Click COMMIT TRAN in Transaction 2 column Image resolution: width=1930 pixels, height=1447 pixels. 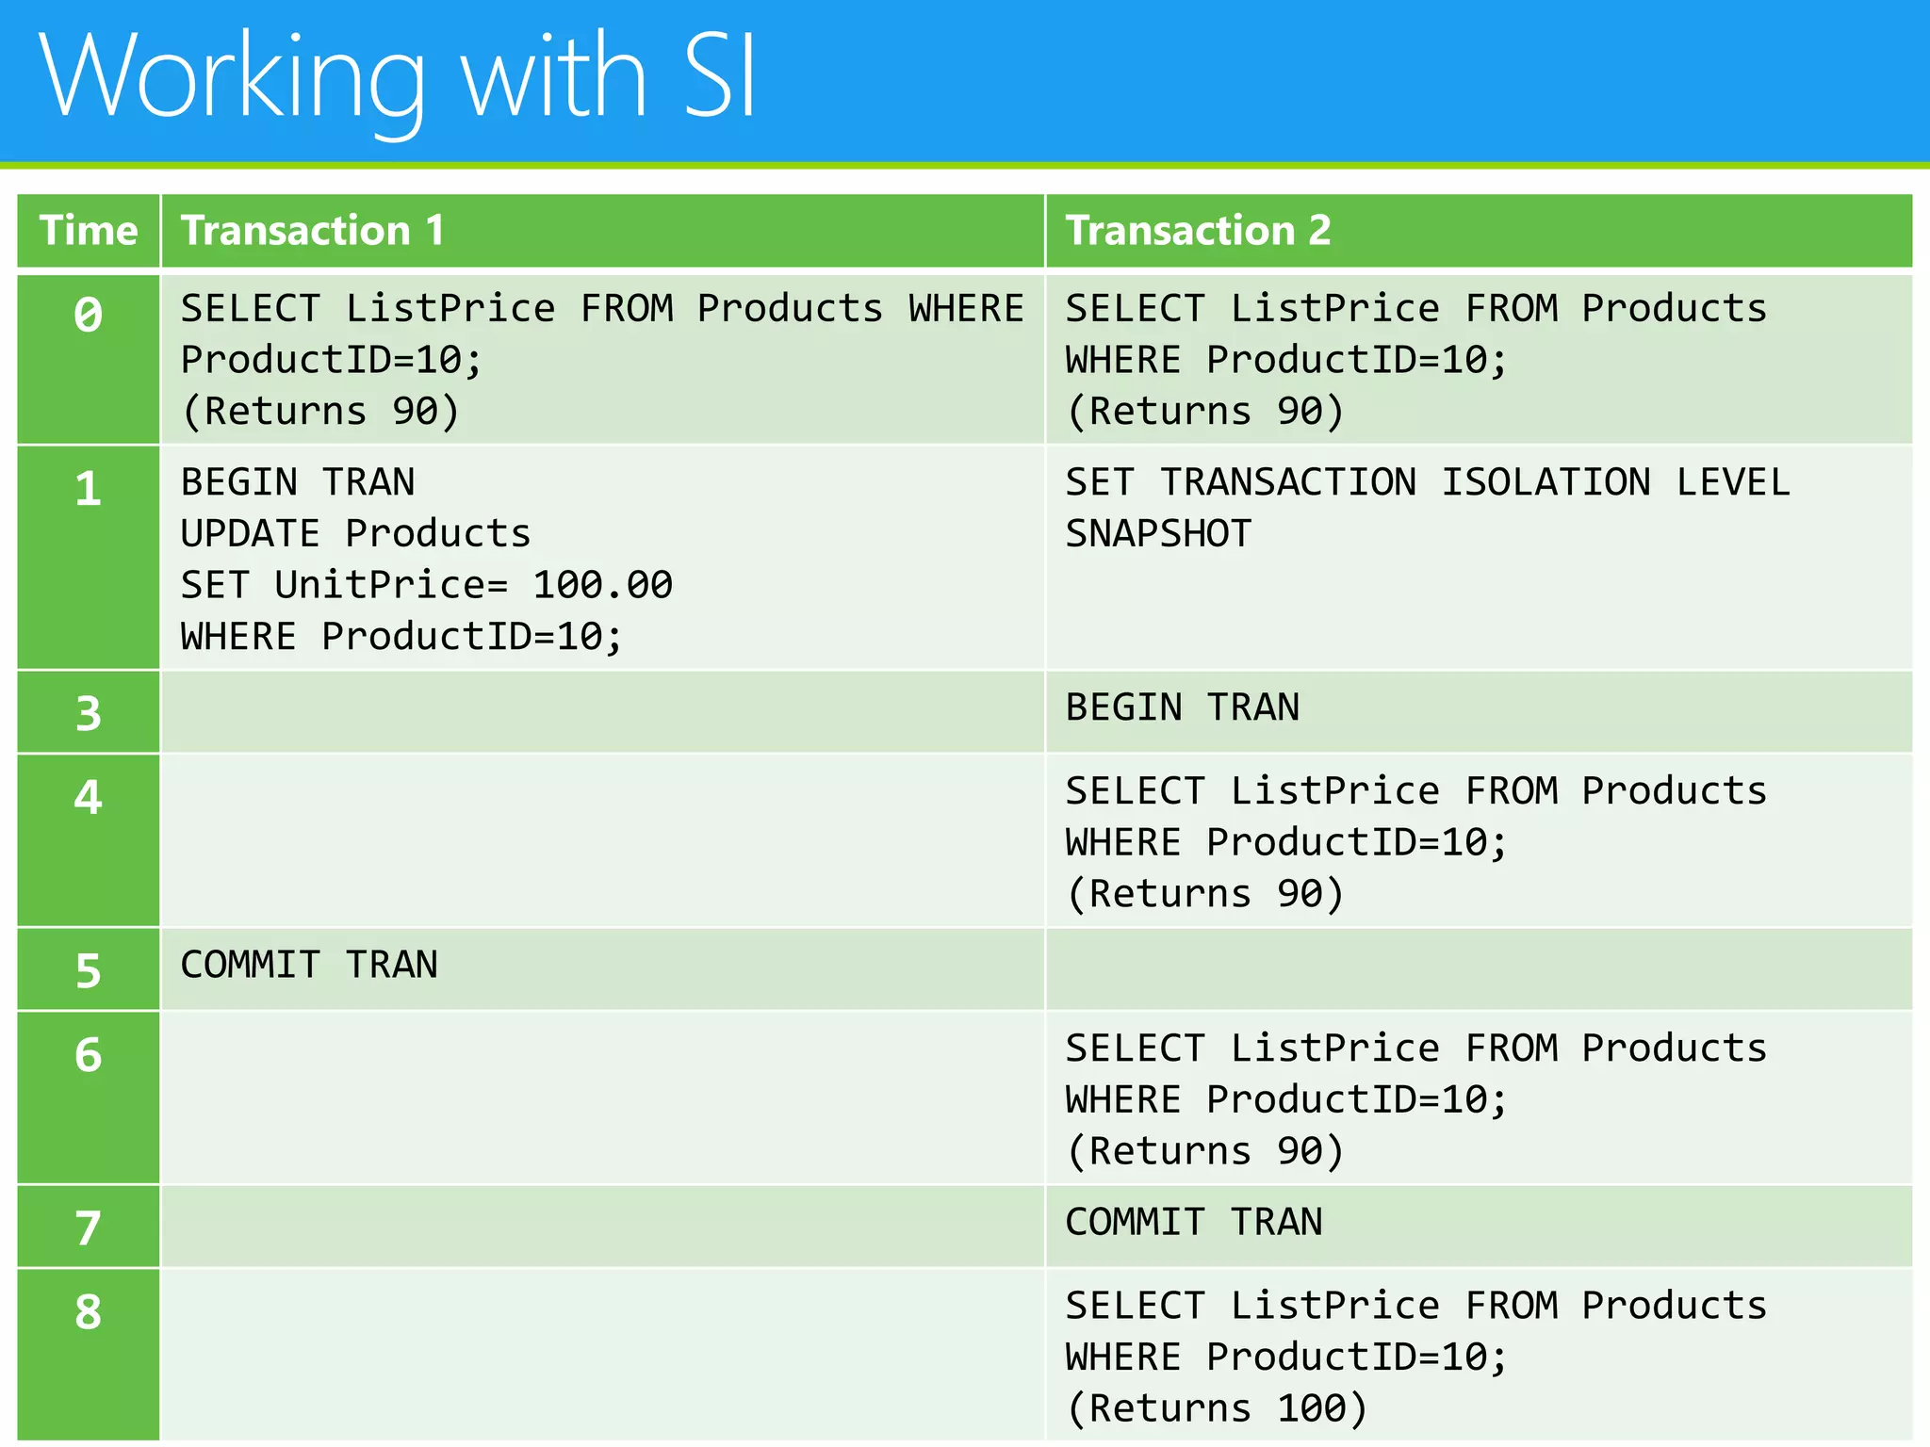[1193, 1222]
